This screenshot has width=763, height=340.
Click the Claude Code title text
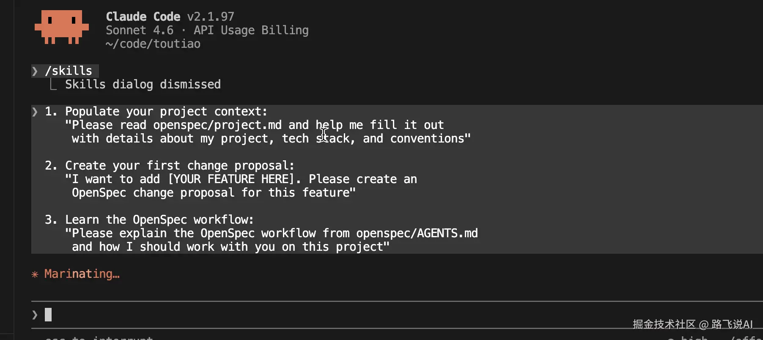[143, 16]
